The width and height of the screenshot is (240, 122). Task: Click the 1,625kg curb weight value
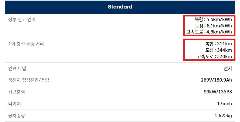(x=223, y=116)
